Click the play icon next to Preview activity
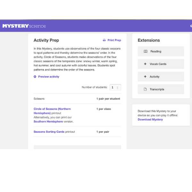Screen dimensions: 192x192 [x=35, y=77]
